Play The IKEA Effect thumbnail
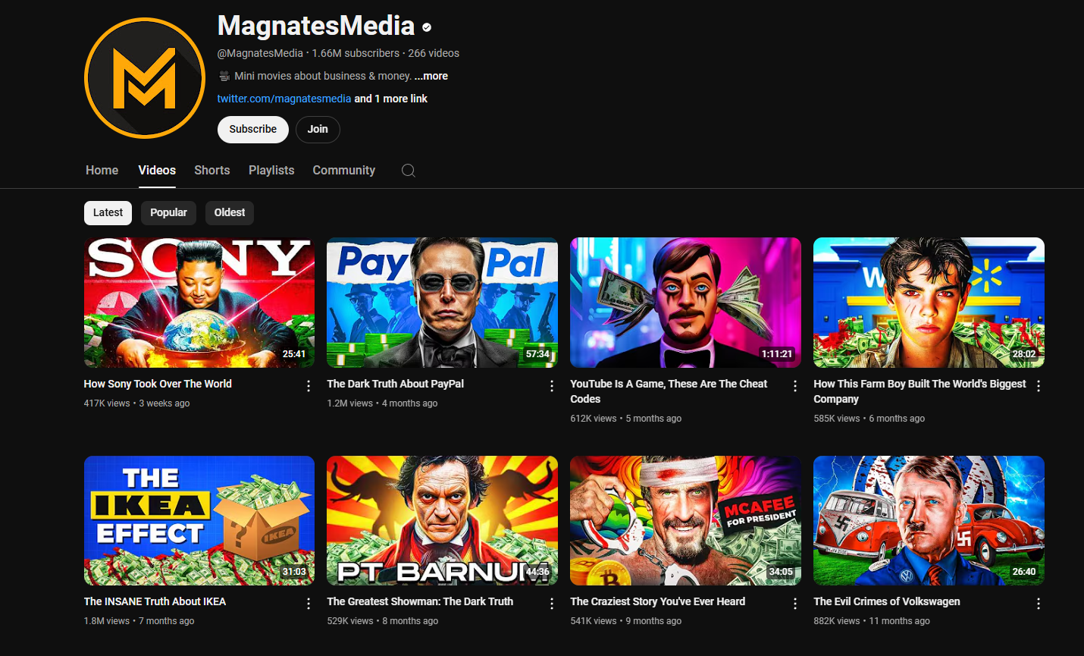Image resolution: width=1084 pixels, height=656 pixels. [199, 520]
